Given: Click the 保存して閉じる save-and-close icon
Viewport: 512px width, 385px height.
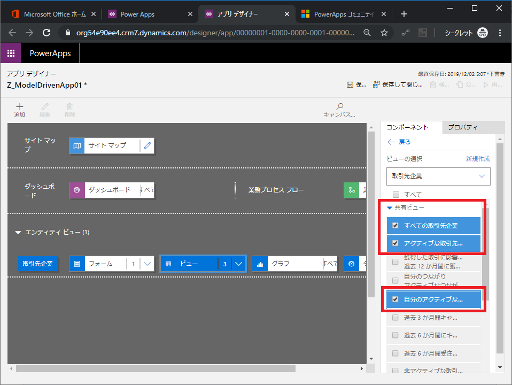Looking at the screenshot, I should tap(376, 84).
